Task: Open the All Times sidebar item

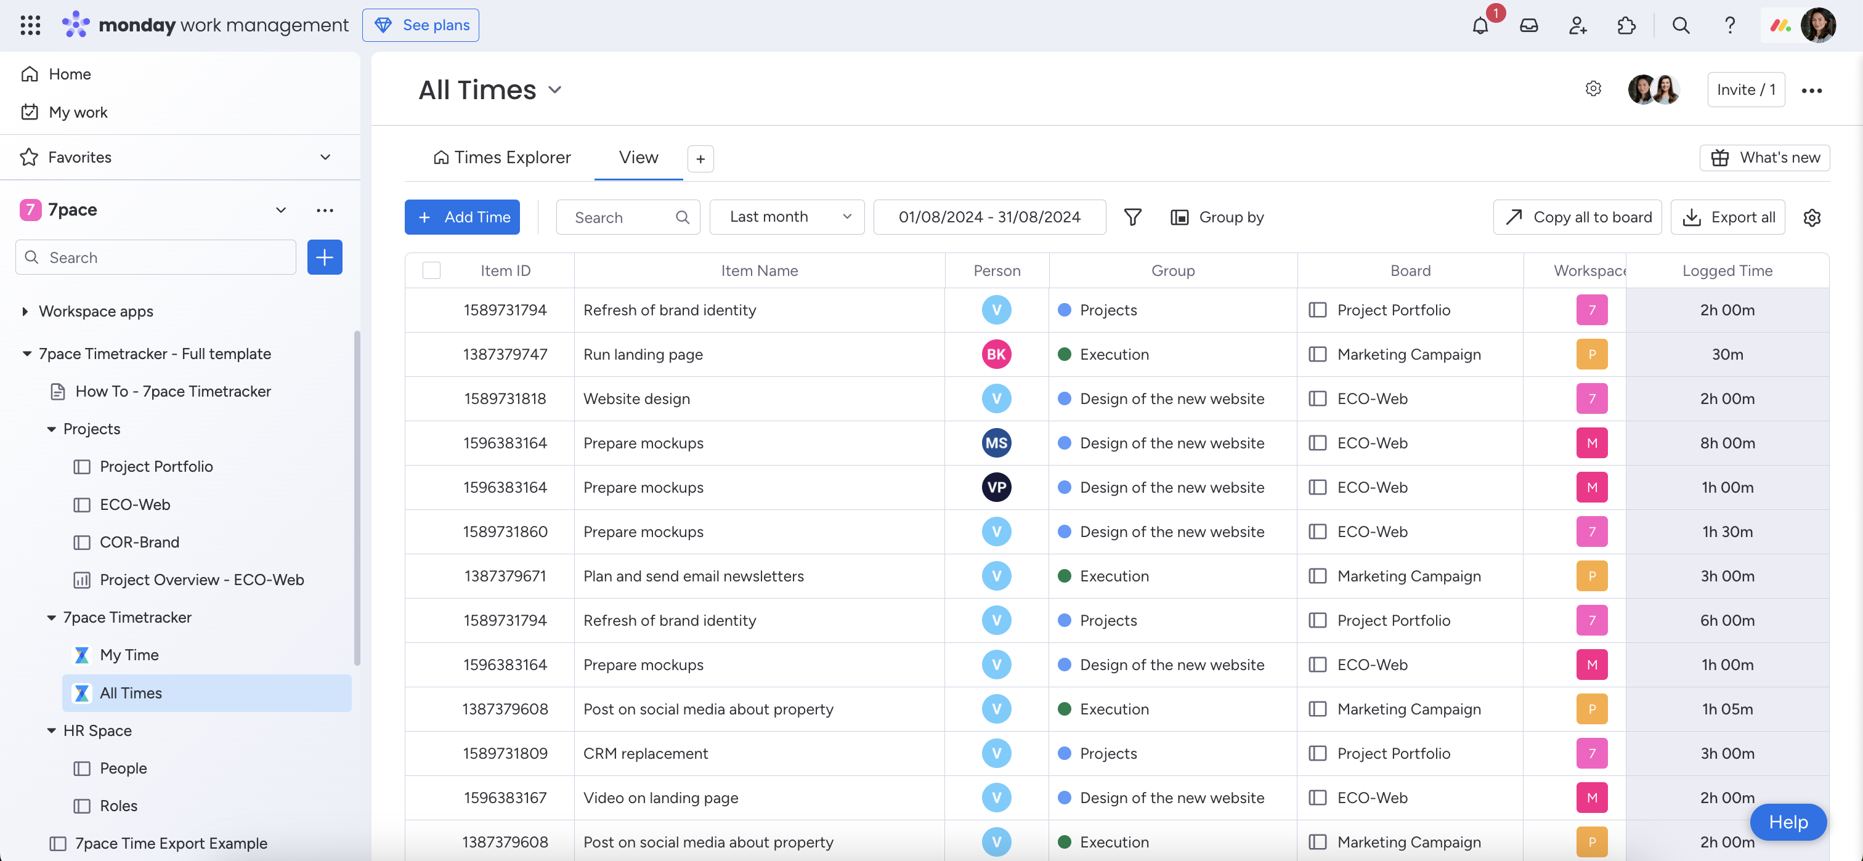Action: click(x=207, y=693)
